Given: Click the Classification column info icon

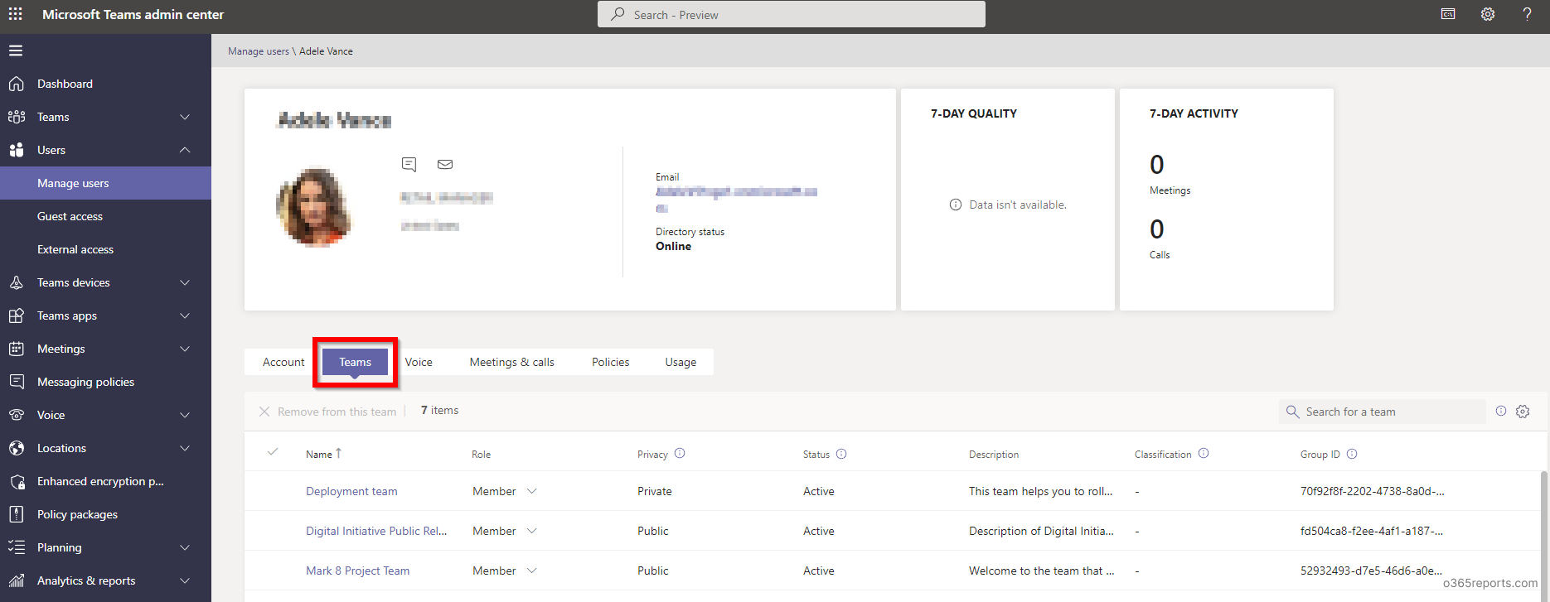Looking at the screenshot, I should (1204, 454).
